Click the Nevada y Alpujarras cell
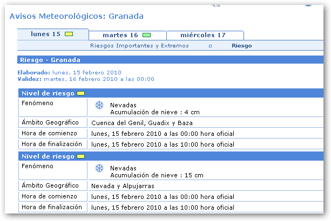The width and height of the screenshot is (331, 221). click(123, 186)
